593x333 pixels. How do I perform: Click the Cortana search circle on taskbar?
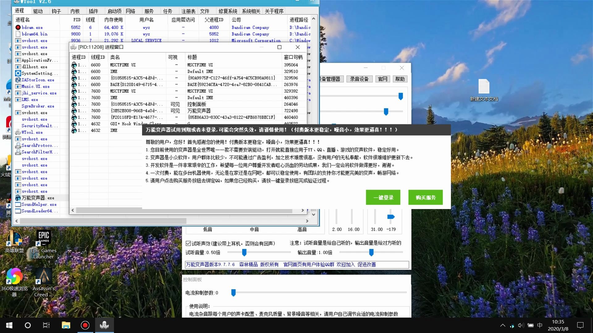coord(28,325)
